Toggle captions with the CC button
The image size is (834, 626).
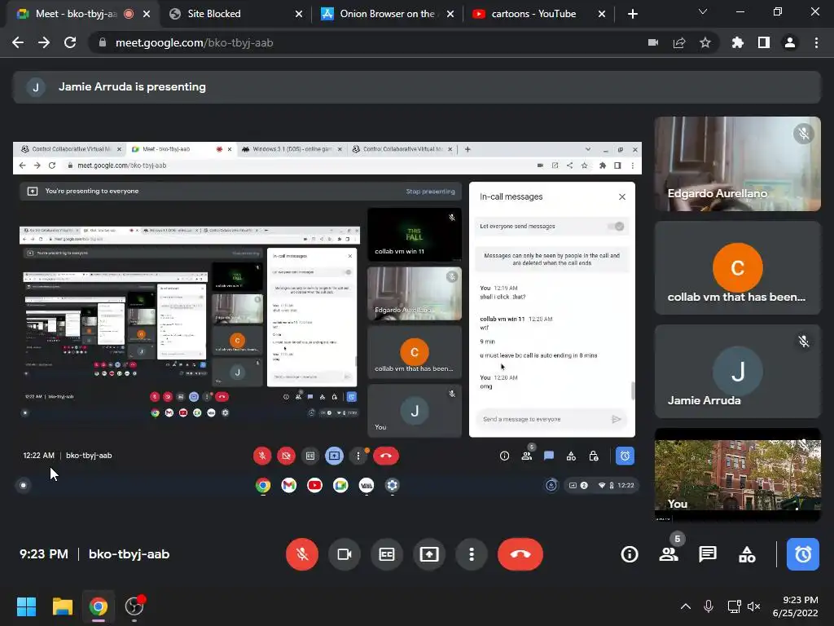(x=387, y=554)
